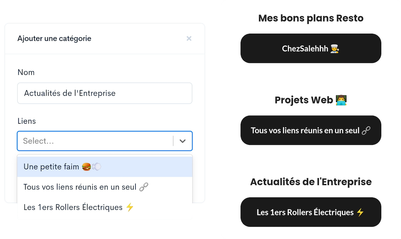Click the technologist emoji beside Projets Web
The width and height of the screenshot is (401, 239).
[341, 100]
